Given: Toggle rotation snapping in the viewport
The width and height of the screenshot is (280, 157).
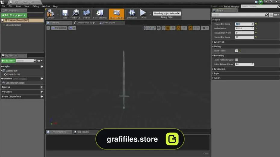Looking at the screenshot, I should pos(179,28).
